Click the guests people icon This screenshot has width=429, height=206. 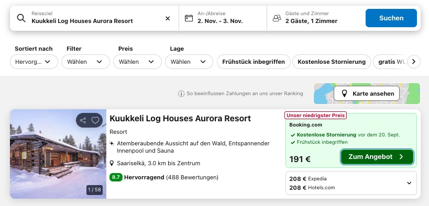pyautogui.click(x=277, y=18)
